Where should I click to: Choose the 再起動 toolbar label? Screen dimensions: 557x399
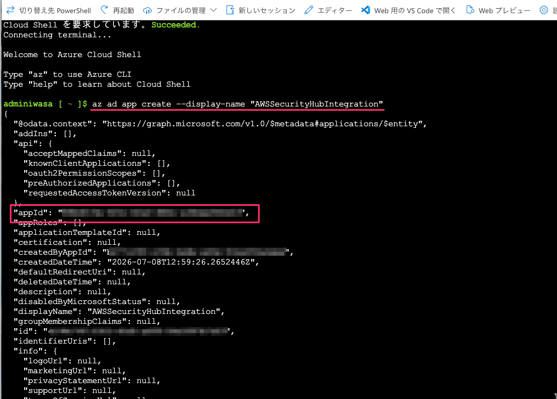click(123, 10)
